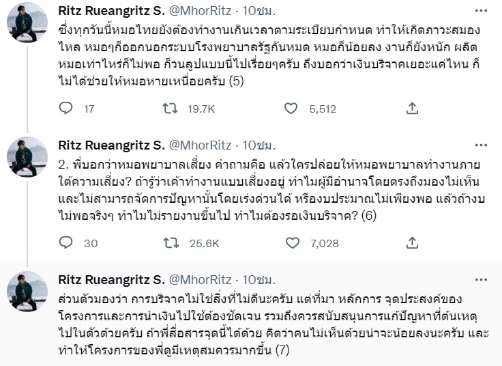The image size is (502, 366).
Task: Open more options on first tweet
Action: (486, 12)
